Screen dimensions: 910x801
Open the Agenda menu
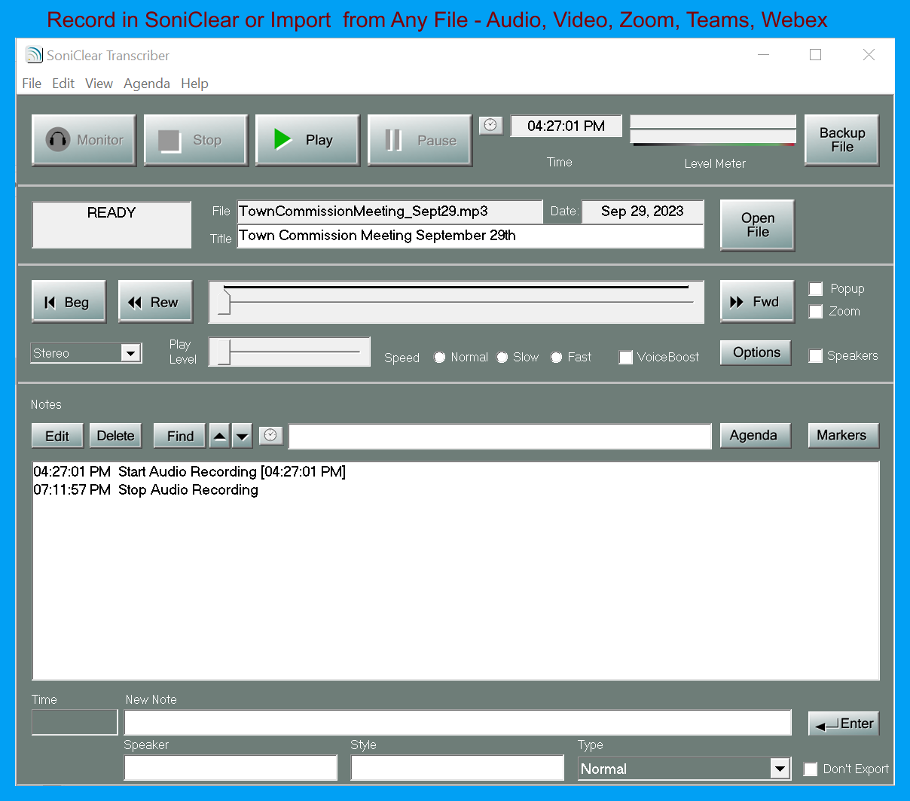point(146,84)
